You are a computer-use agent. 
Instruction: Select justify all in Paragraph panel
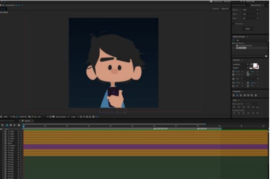(x=256, y=96)
